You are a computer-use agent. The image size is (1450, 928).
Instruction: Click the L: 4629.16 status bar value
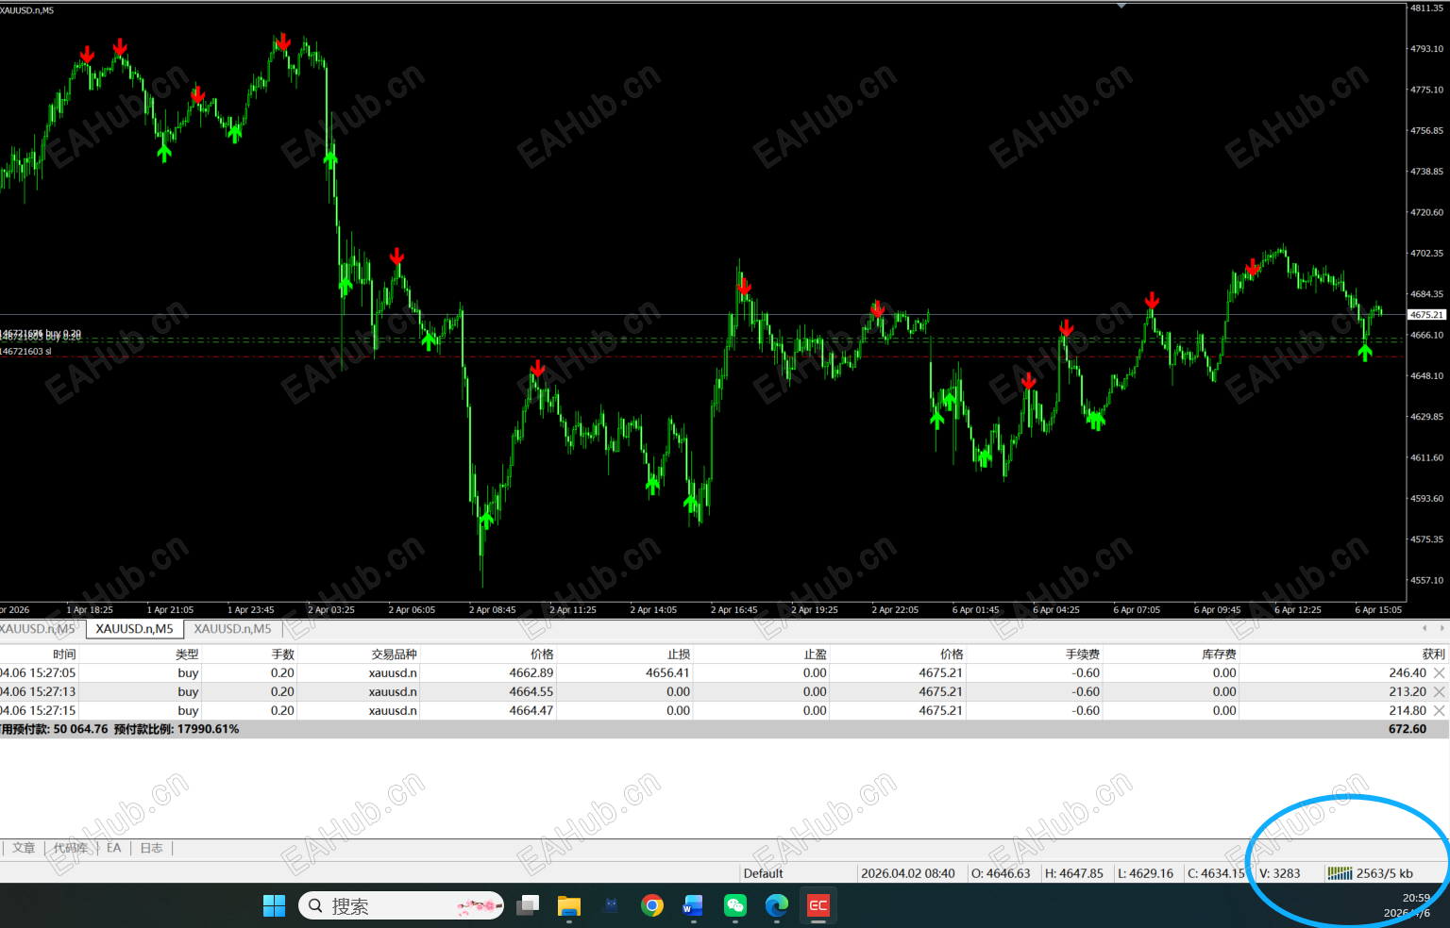[1146, 873]
